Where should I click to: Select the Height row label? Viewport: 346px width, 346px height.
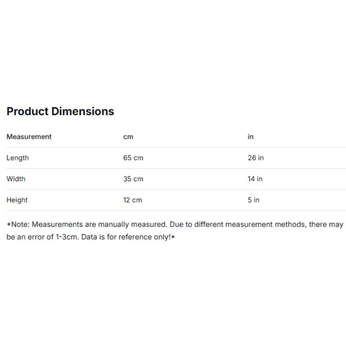click(17, 200)
